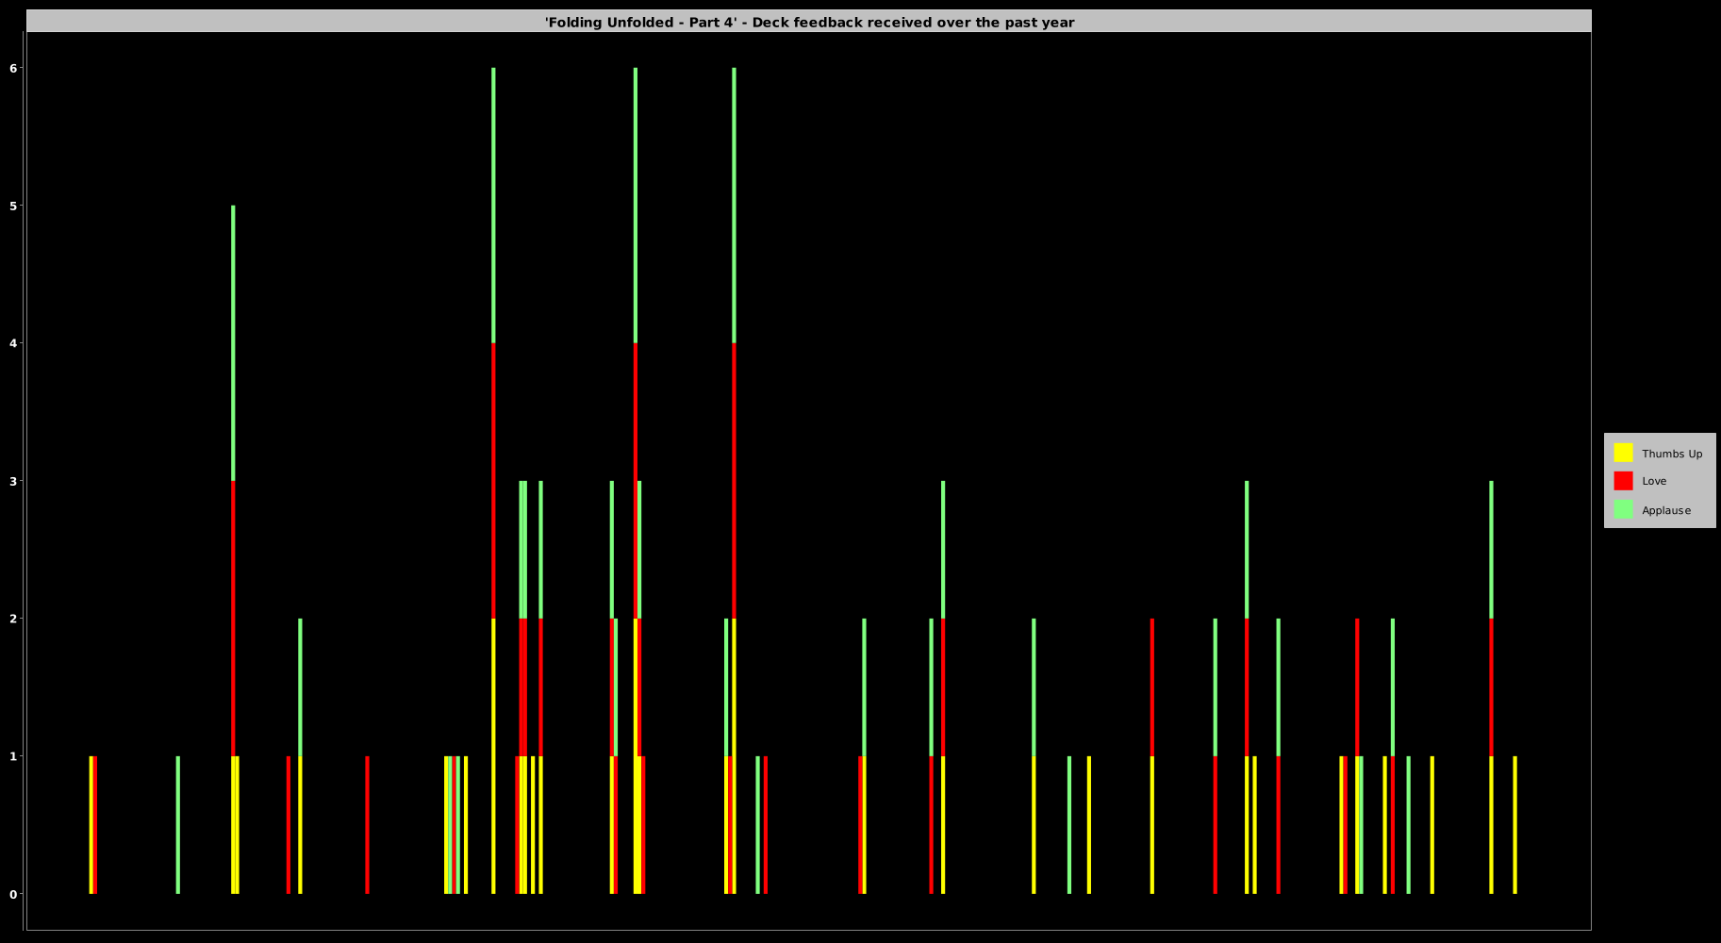Select the 'Love' legend label

point(1654,481)
